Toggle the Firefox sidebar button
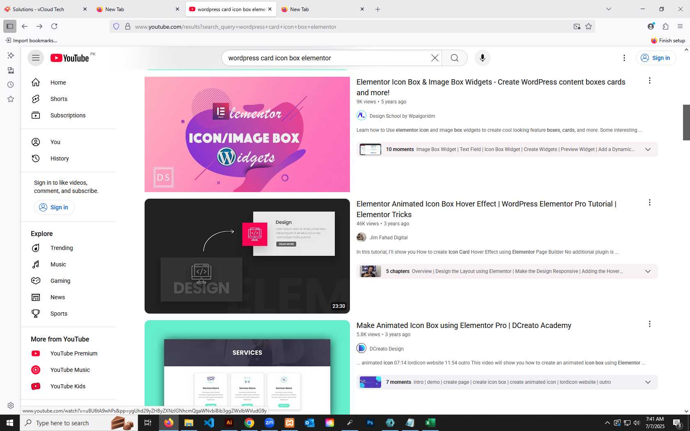 10,26
